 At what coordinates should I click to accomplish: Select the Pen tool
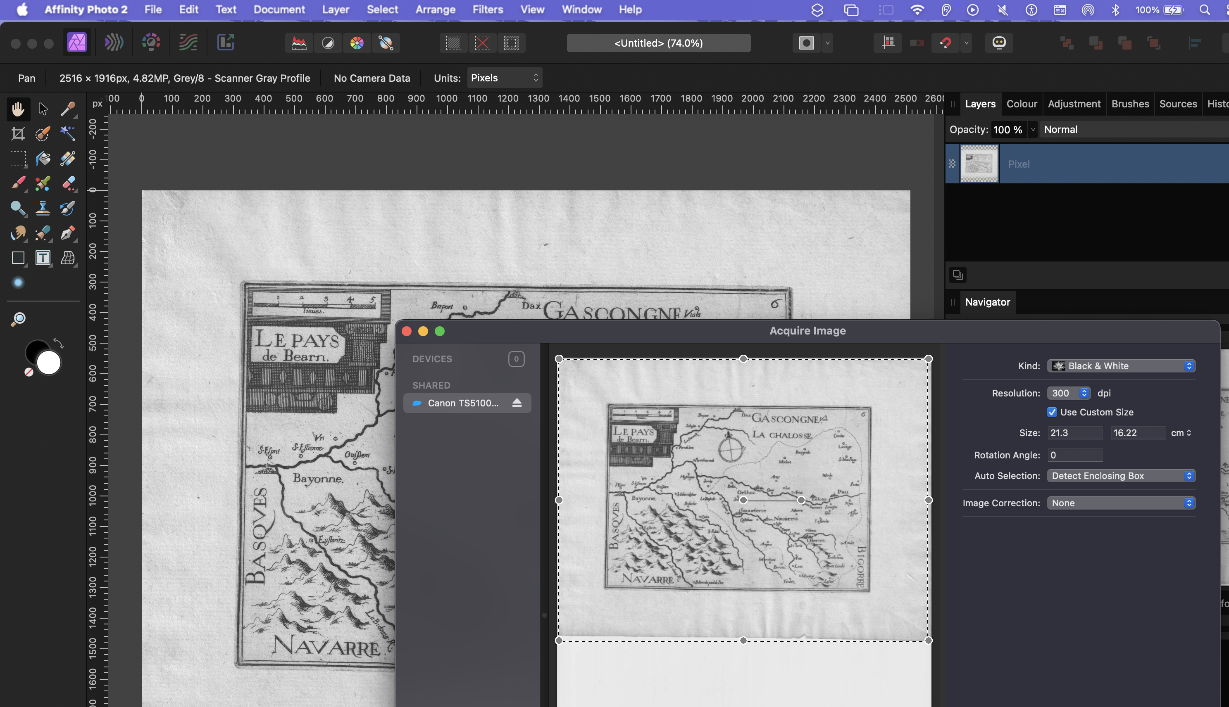67,233
